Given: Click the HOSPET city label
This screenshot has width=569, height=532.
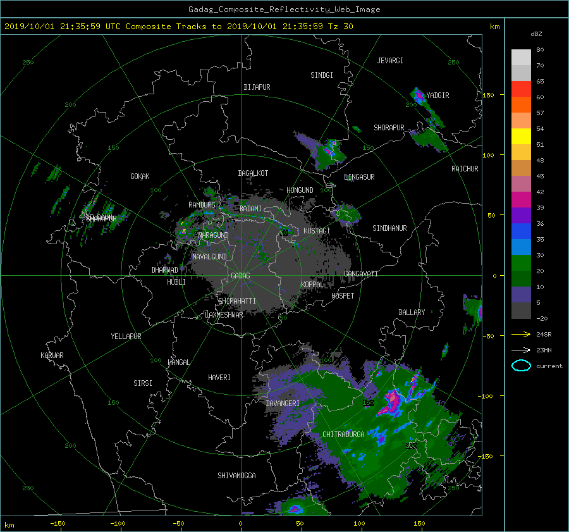Looking at the screenshot, I should [343, 296].
